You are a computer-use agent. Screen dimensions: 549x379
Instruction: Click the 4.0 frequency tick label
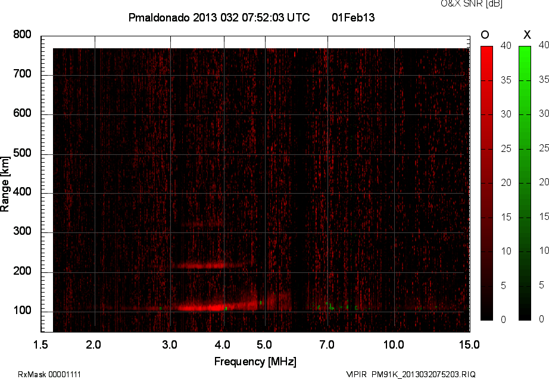(223, 345)
